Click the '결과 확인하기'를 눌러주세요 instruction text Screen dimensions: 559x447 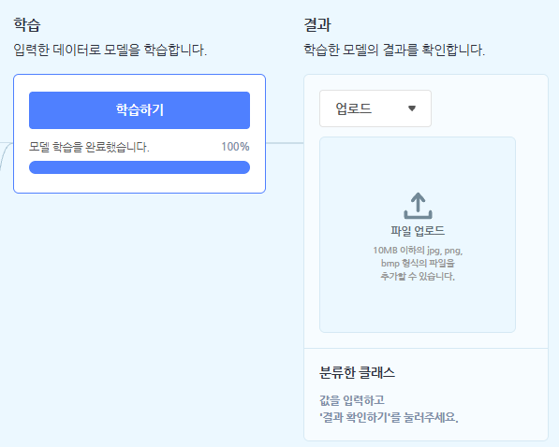coord(389,417)
